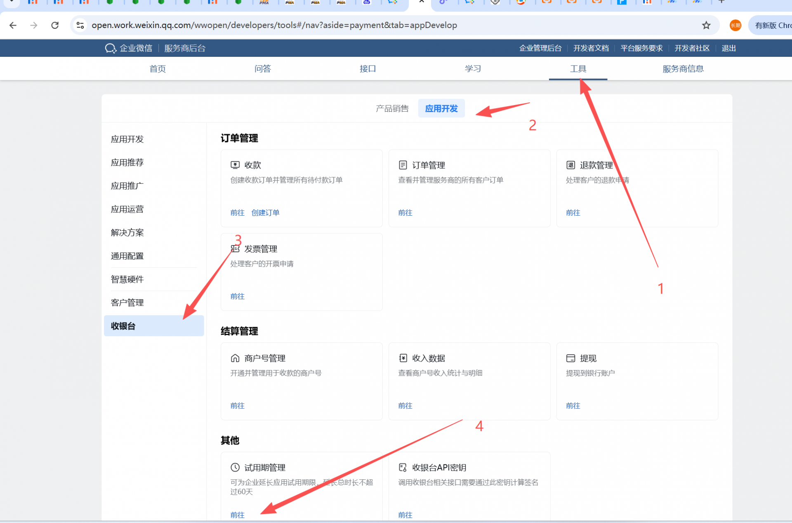Click the 试用期管理 clock icon

click(235, 467)
